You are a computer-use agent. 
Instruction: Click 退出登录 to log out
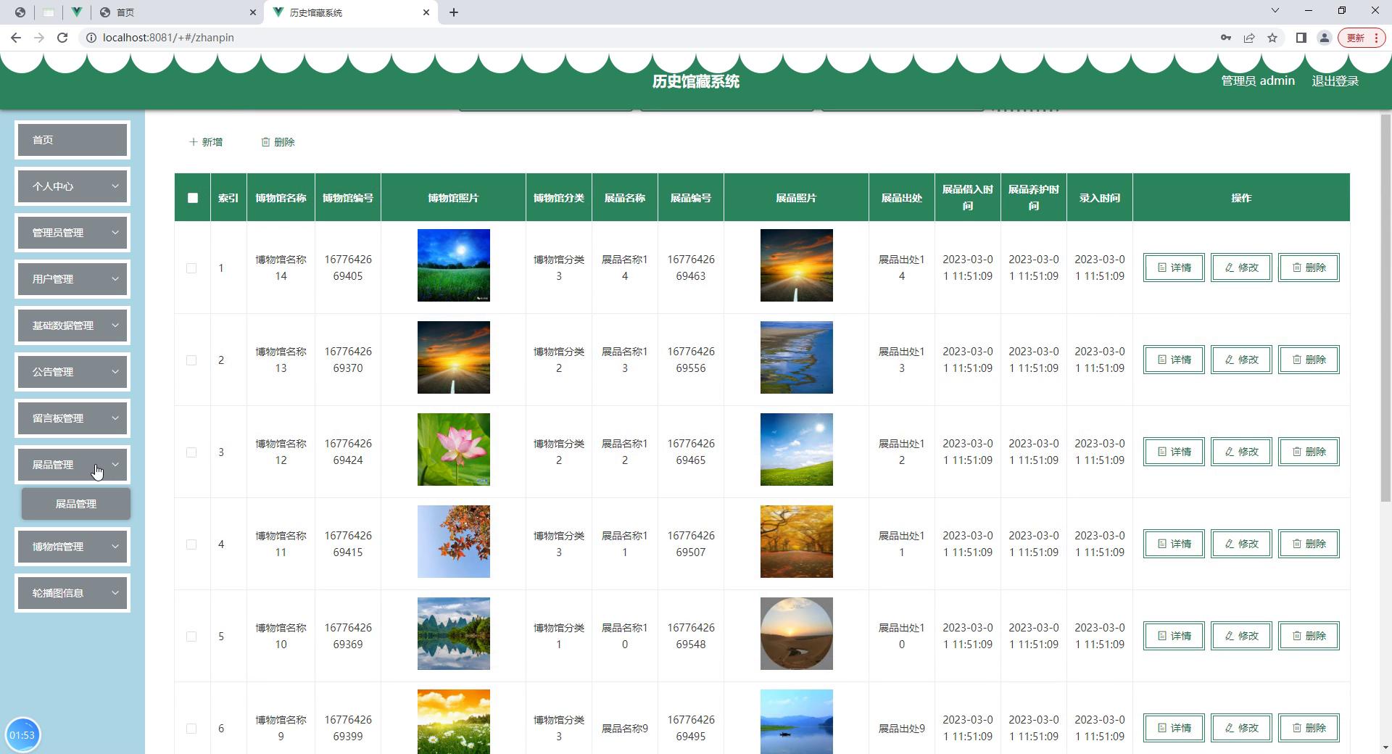(x=1335, y=81)
